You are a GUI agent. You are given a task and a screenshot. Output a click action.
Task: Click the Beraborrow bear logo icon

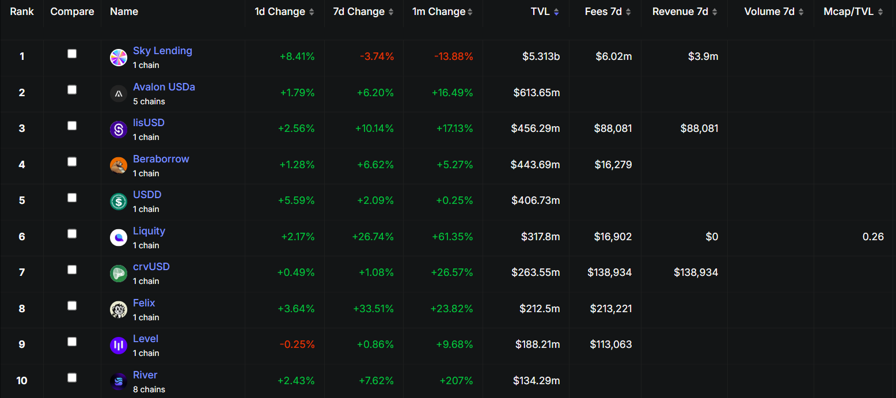coord(118,165)
